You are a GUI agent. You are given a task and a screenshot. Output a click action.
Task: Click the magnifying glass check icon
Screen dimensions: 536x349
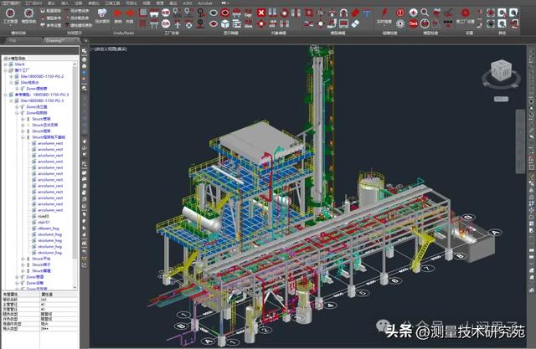coord(425,13)
